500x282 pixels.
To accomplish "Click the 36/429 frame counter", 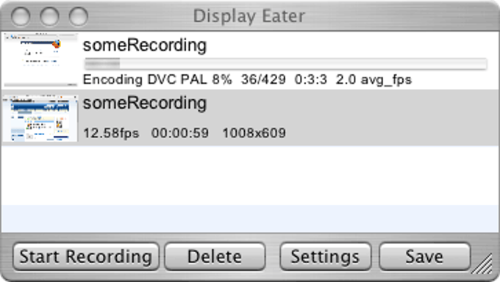I will tap(263, 79).
